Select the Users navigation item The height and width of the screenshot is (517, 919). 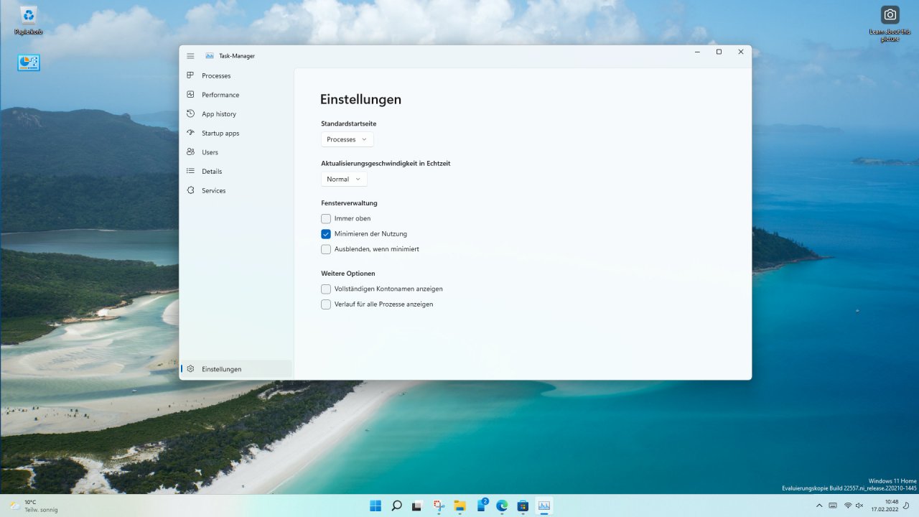236,152
